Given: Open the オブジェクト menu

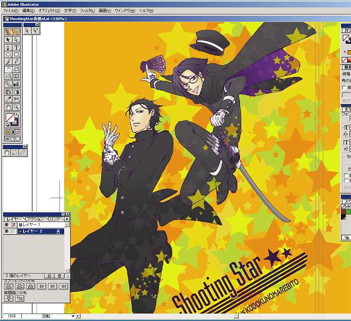Looking at the screenshot, I should click(x=49, y=11).
